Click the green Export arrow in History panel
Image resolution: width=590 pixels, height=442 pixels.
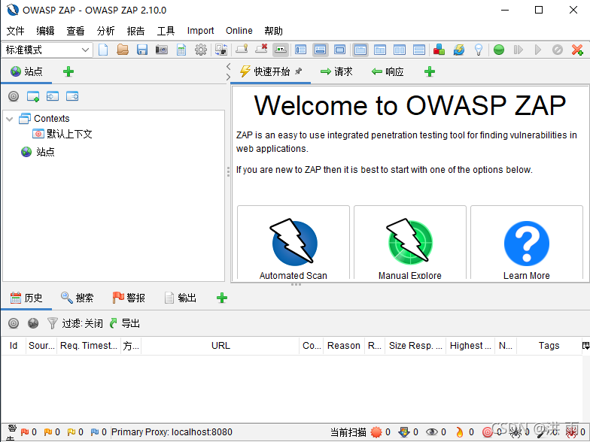(x=113, y=323)
